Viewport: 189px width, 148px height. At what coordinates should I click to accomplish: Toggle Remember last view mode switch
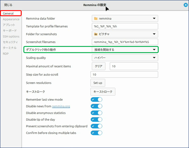pos(96,100)
